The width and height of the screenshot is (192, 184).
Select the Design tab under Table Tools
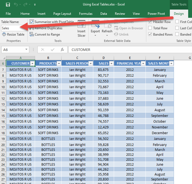click(x=179, y=14)
